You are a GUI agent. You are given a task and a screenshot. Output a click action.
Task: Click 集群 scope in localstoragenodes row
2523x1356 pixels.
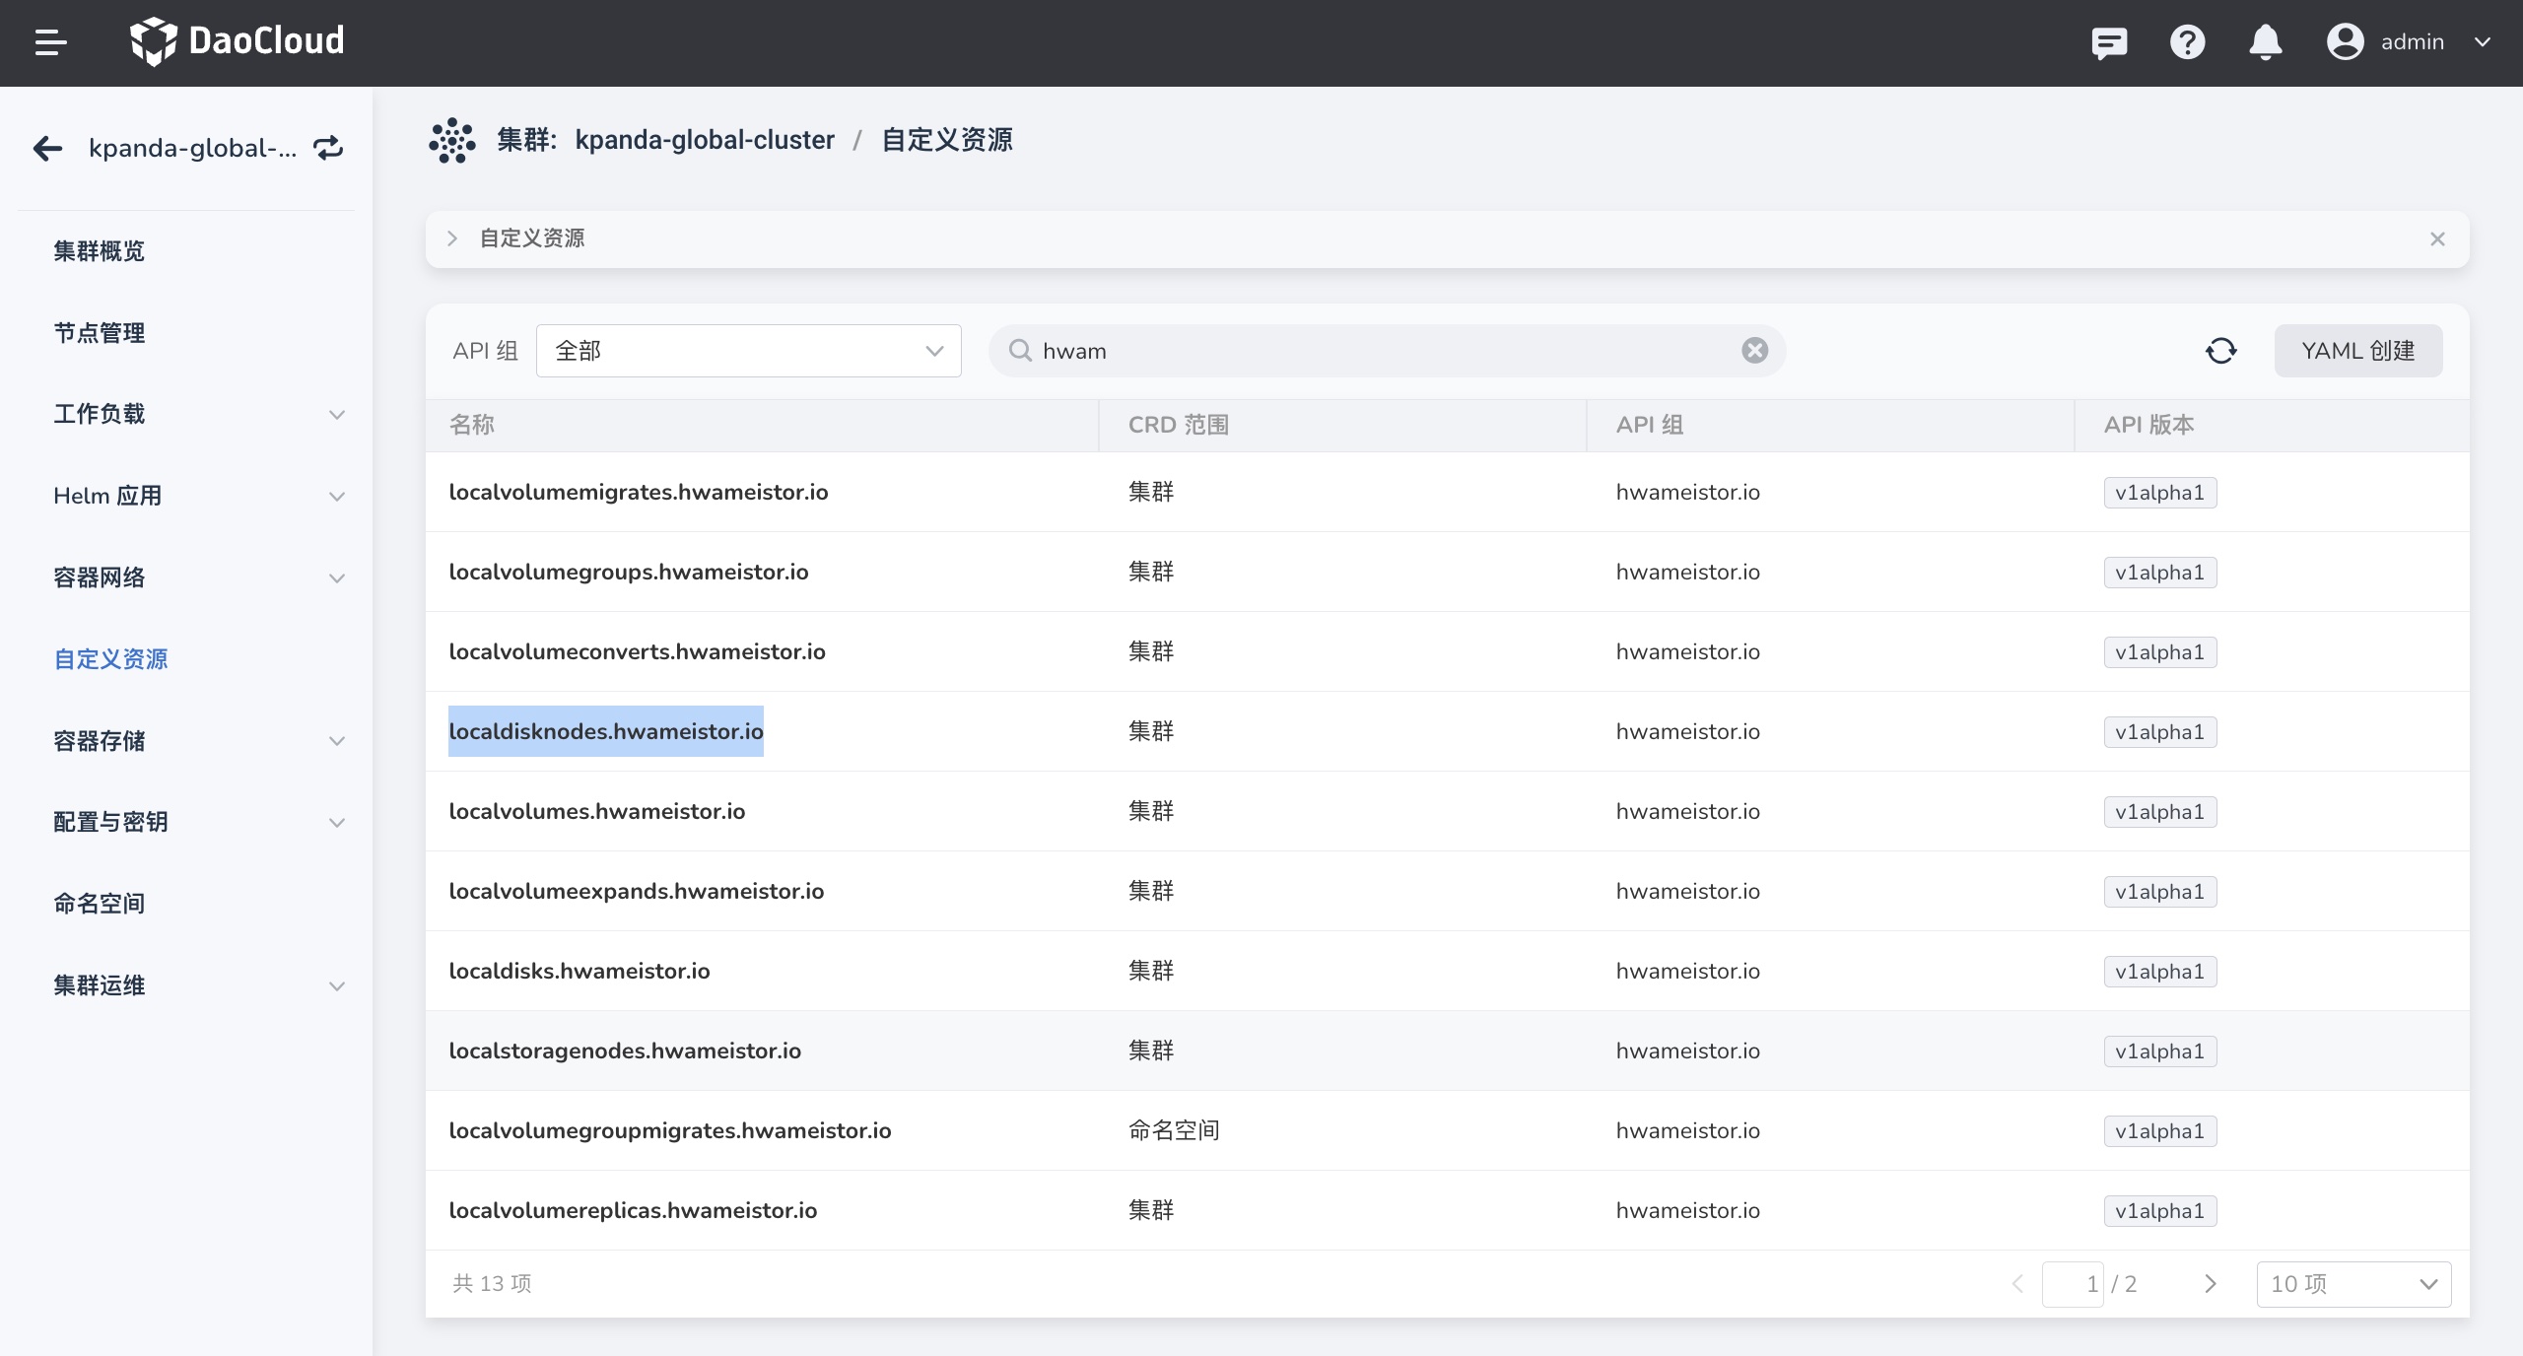click(1151, 1051)
